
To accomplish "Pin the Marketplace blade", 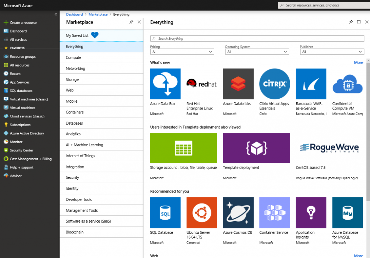I will click(x=131, y=22).
